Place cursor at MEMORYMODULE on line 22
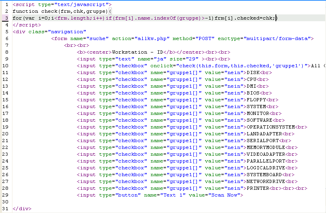This screenshot has height=213, width=326. coord(265,147)
